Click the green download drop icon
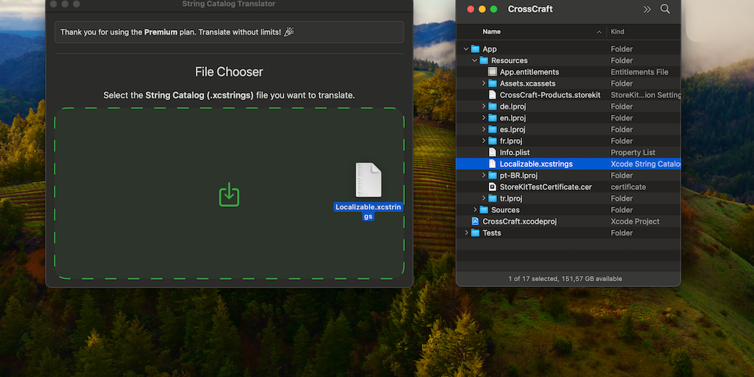Screen dimensions: 754x377 229,194
